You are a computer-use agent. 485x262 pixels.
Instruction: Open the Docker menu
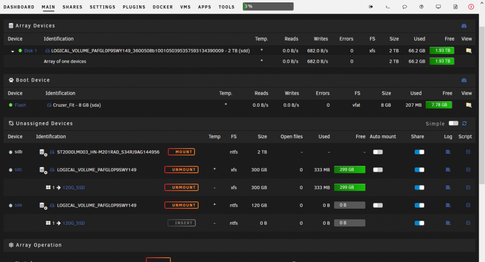tap(162, 7)
